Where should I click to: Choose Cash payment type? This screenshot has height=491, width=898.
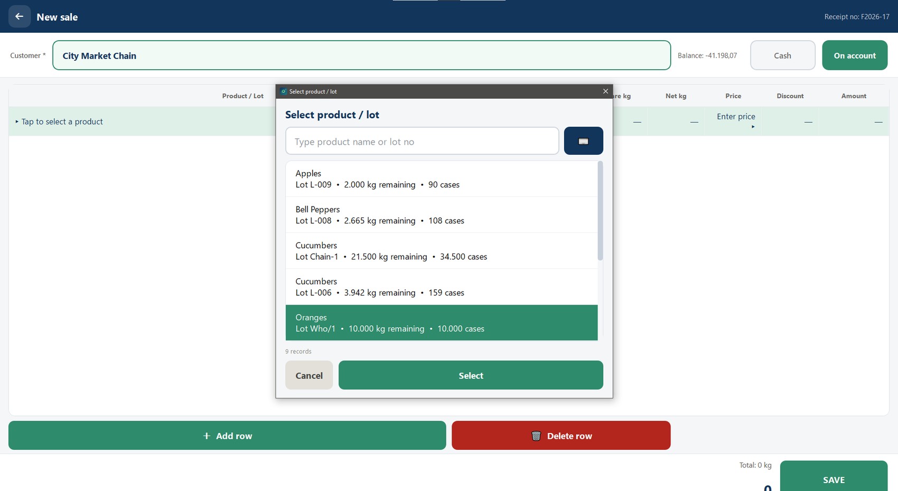pos(782,55)
